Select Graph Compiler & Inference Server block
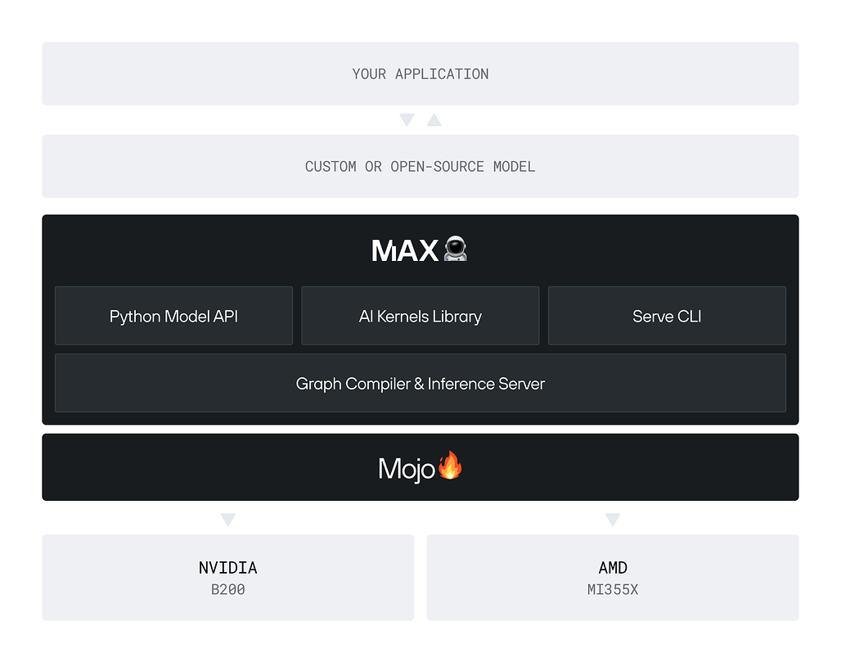 pyautogui.click(x=420, y=383)
